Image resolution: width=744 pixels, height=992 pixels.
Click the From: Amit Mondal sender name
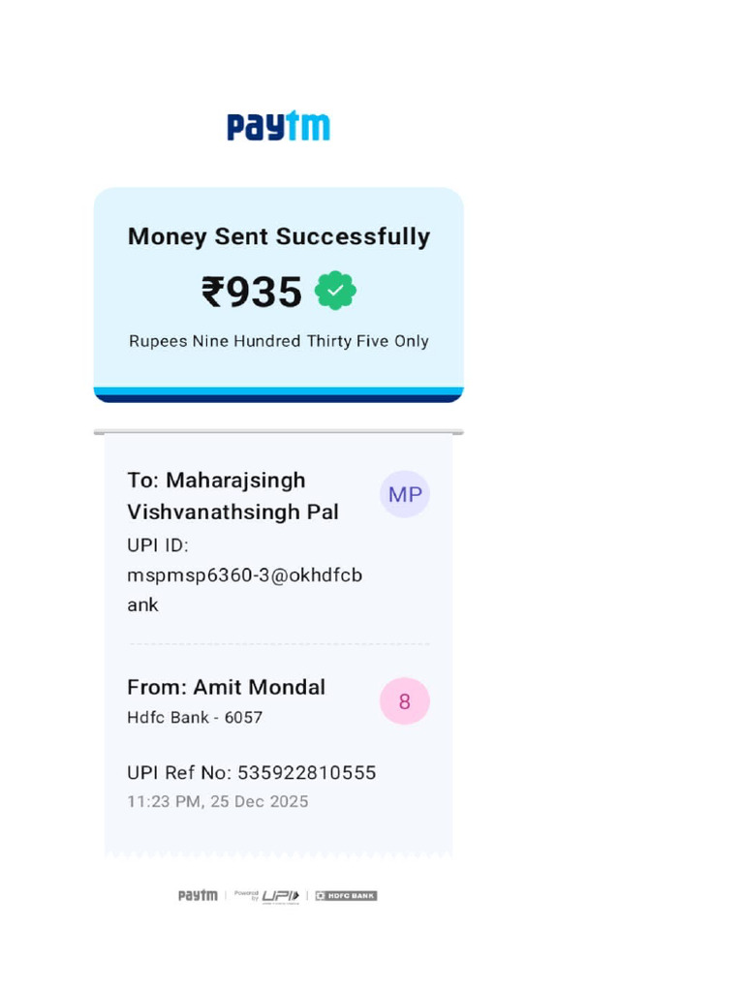(226, 687)
